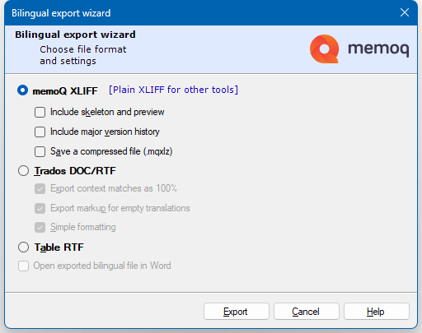Screen dimensions: 422x333
Task: Click the orange memoQ logo icon
Action: 324,49
